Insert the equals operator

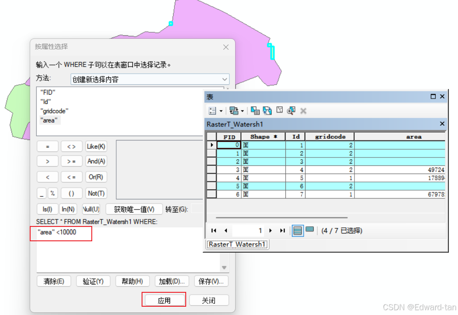48,147
